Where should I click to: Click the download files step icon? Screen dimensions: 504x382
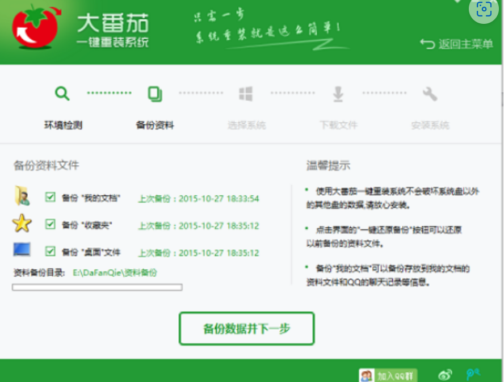[x=338, y=94]
